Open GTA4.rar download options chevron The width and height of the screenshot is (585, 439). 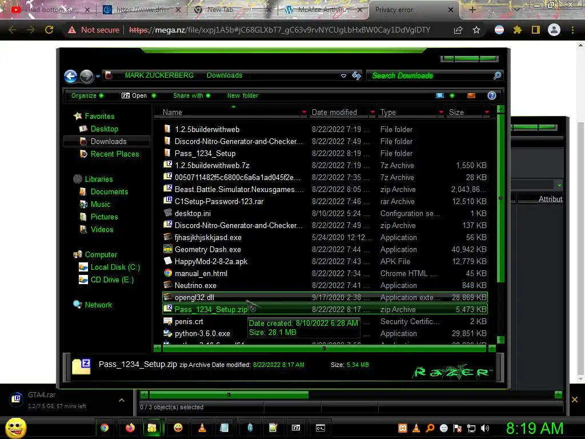(x=121, y=400)
